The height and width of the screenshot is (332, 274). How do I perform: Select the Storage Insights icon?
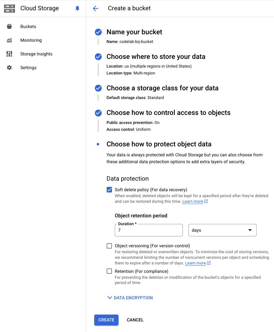pyautogui.click(x=9, y=54)
